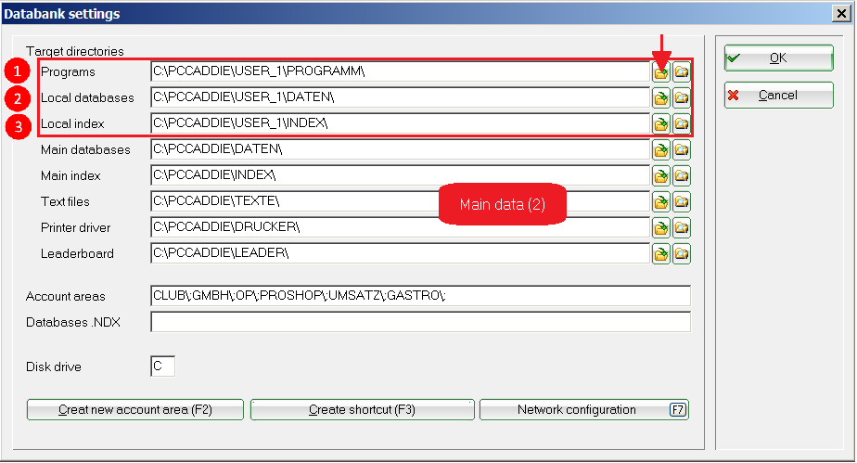Select the Leaderboard path field
This screenshot has height=463, width=857.
[x=400, y=253]
